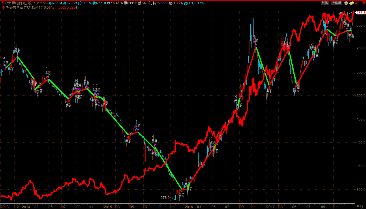Click the 量81156 volume value
The image size is (366, 209).
(x=130, y=3)
